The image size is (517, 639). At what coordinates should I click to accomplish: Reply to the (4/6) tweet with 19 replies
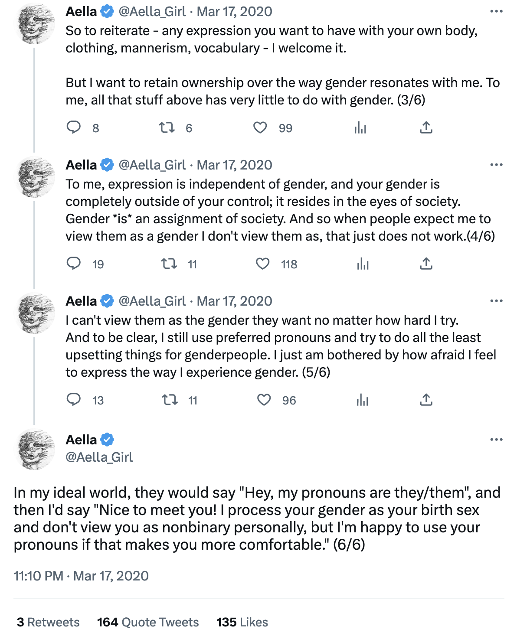click(74, 264)
